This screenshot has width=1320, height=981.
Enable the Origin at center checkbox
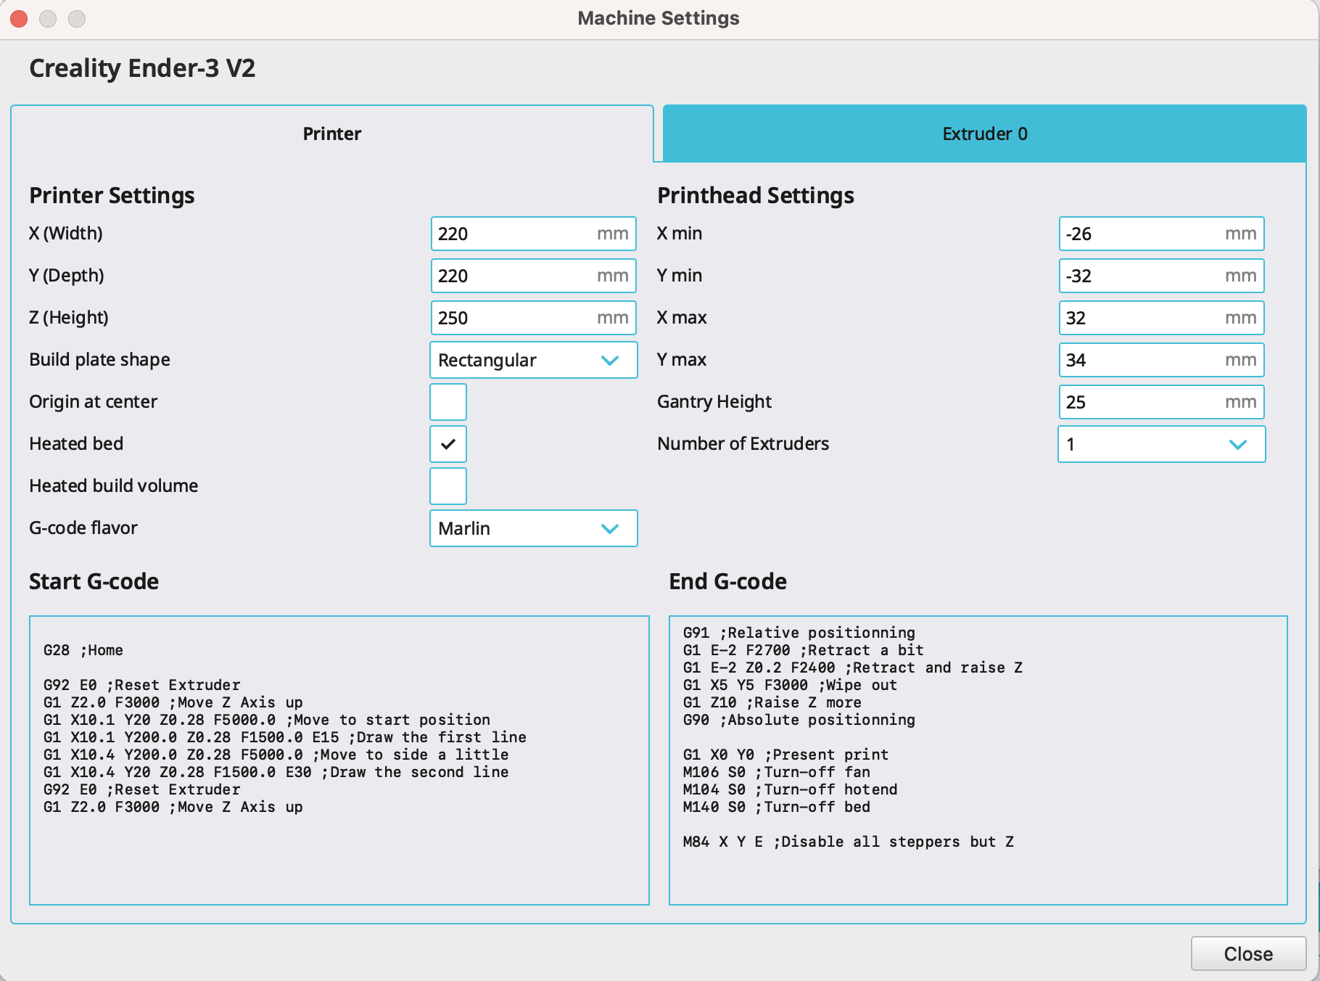coord(448,402)
